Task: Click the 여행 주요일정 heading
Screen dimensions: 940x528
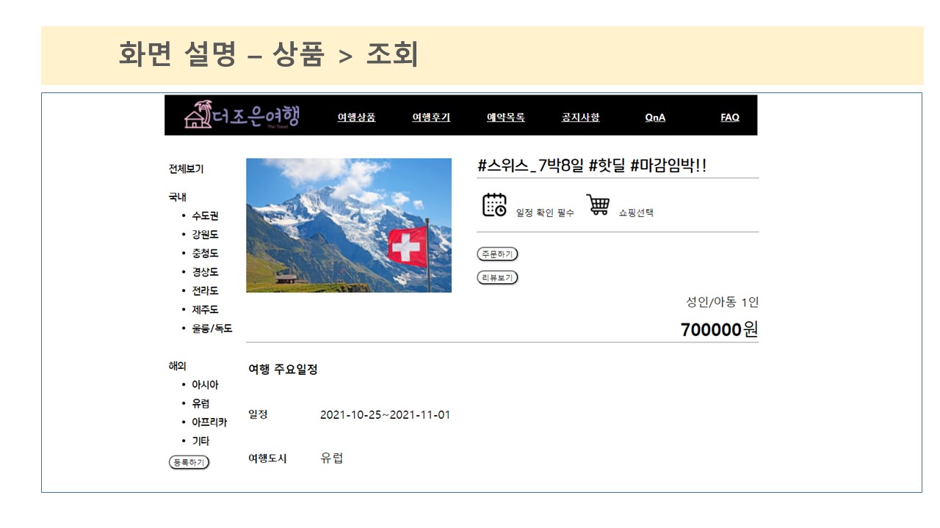Action: [283, 370]
